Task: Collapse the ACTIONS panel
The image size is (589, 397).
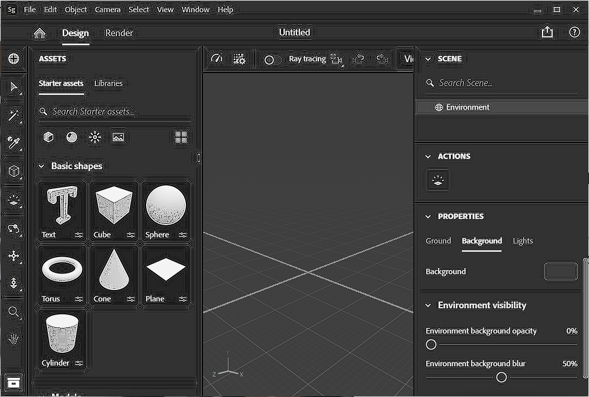Action: click(428, 156)
